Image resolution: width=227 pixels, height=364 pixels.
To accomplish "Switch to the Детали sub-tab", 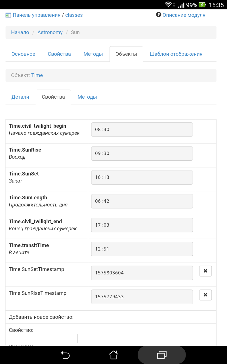I will pyautogui.click(x=20, y=97).
